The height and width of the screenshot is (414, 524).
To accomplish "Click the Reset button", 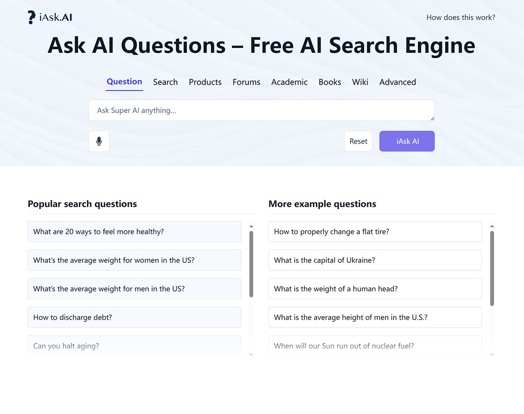I will point(358,141).
